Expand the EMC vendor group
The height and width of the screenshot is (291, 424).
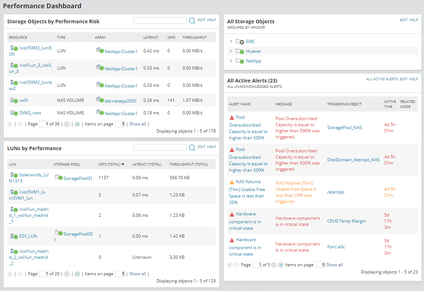231,41
